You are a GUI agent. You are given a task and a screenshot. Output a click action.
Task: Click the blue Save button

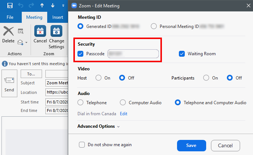pyautogui.click(x=191, y=145)
